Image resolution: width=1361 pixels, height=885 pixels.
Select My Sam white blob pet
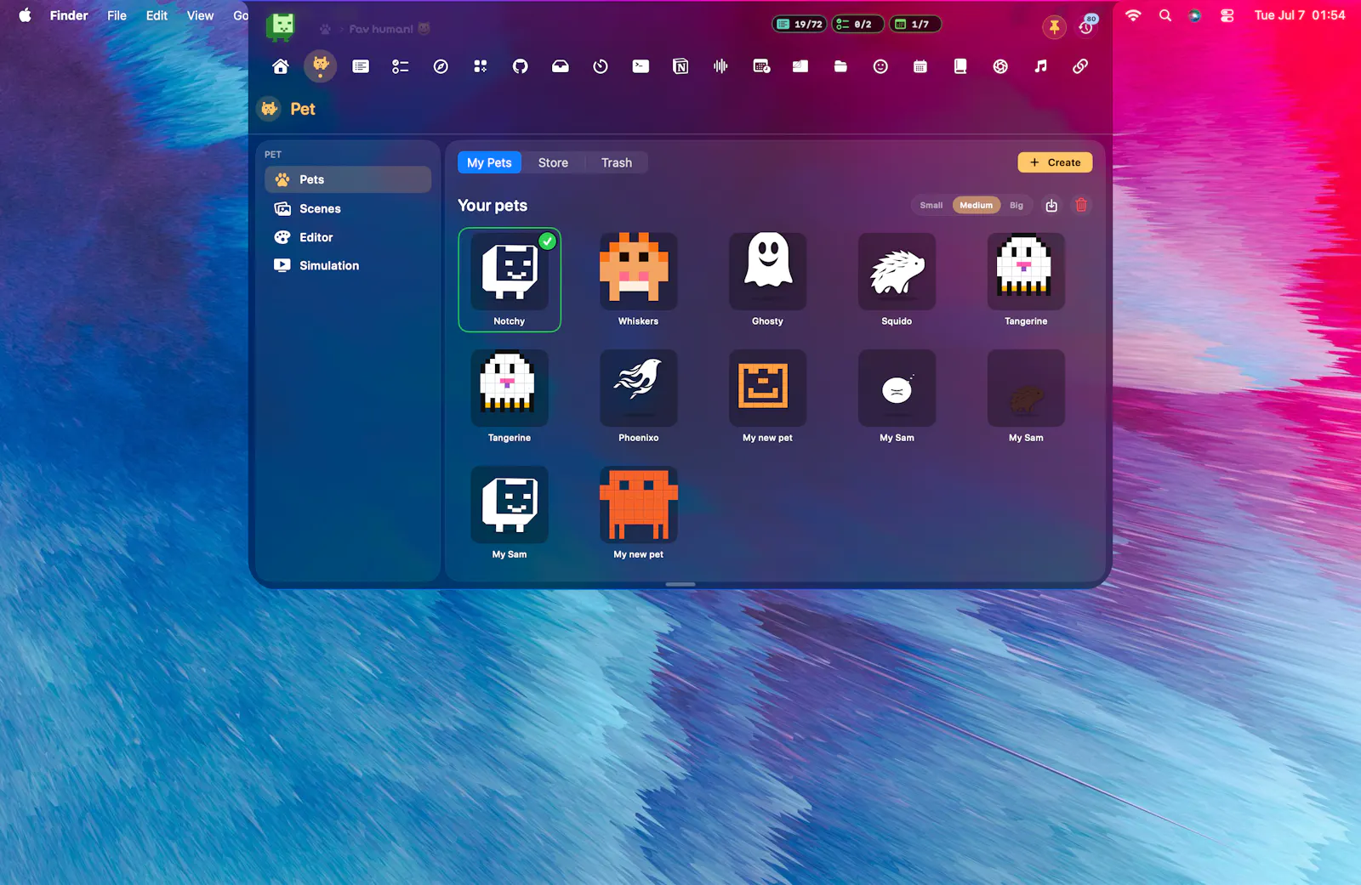[x=897, y=396]
